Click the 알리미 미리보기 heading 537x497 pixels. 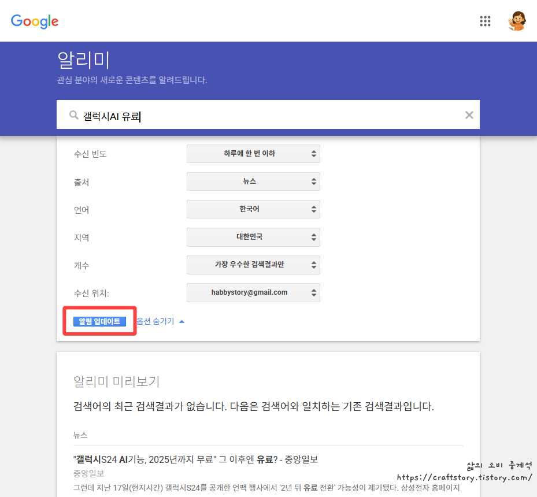point(116,381)
